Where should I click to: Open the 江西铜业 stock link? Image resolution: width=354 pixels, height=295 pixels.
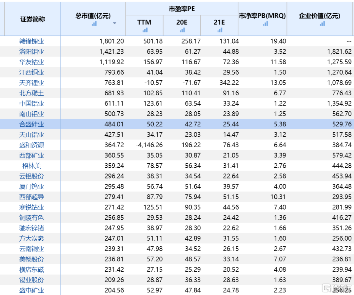point(31,72)
